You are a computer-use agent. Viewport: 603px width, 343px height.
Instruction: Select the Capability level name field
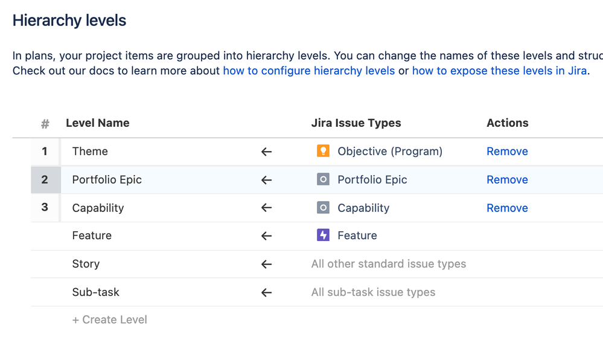(x=98, y=208)
